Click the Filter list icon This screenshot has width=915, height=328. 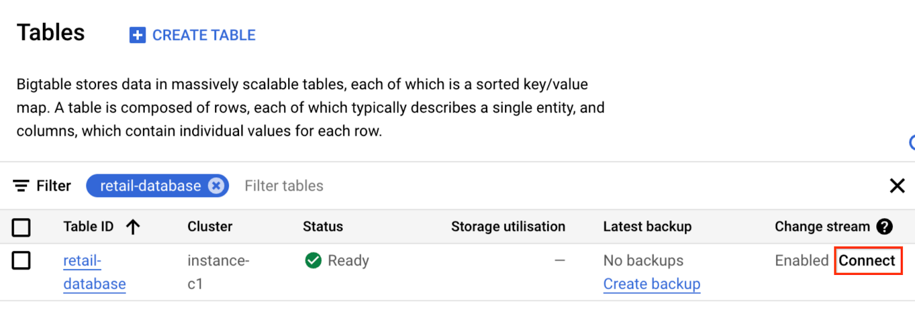(x=21, y=186)
